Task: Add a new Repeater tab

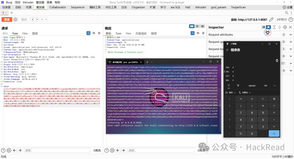Action: [x=12, y=13]
